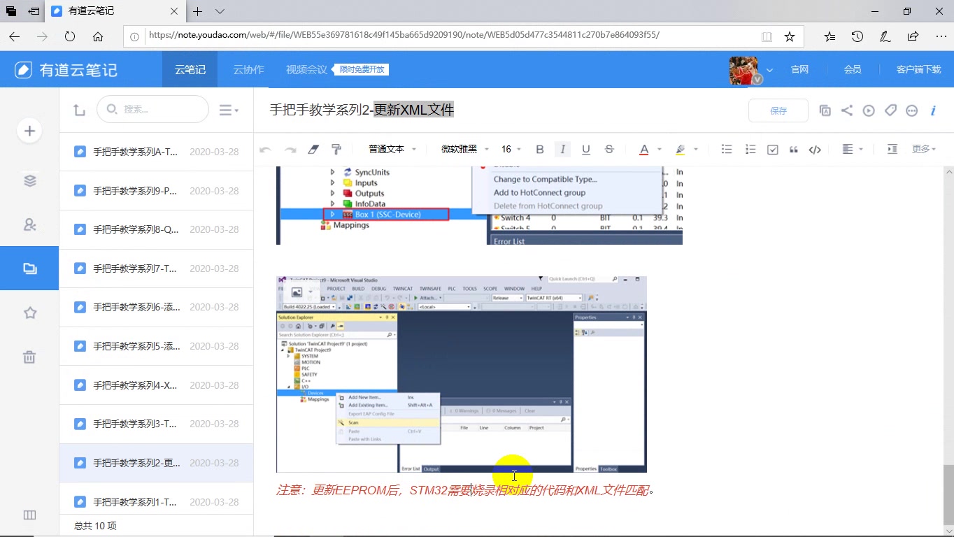Open shared-with-me contacts icon in sidebar
954x537 pixels.
point(29,224)
